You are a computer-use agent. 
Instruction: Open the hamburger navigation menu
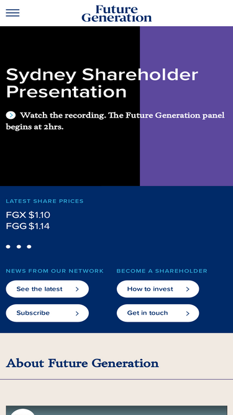pyautogui.click(x=12, y=12)
